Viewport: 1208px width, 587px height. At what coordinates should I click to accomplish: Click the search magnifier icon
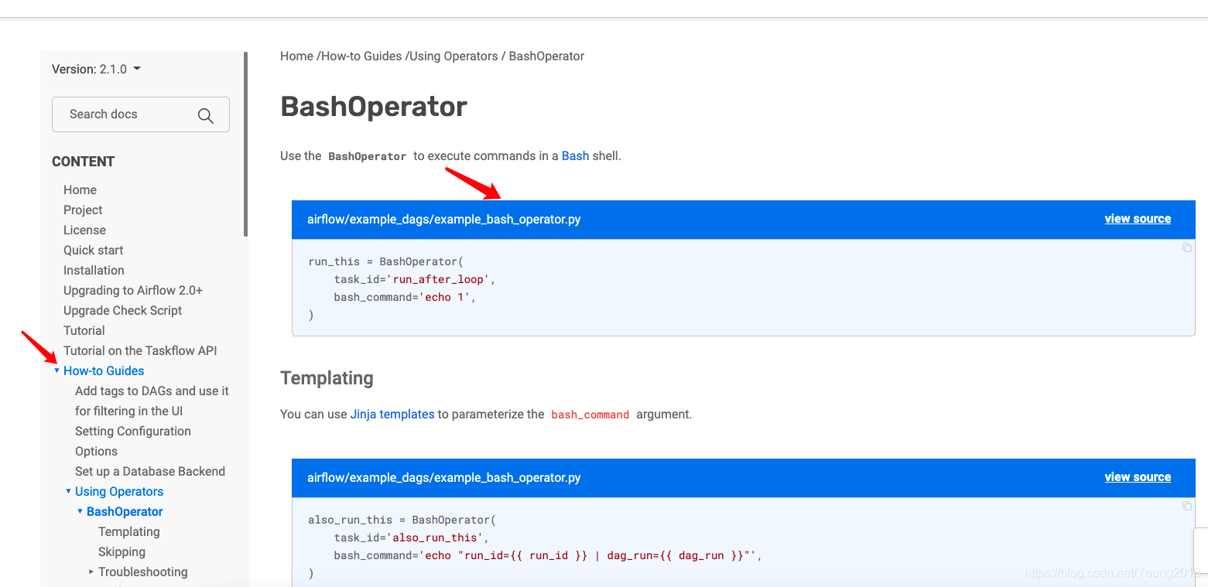point(205,115)
